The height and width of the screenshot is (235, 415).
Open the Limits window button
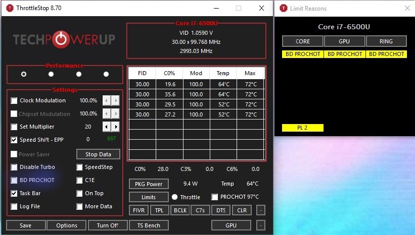(x=149, y=197)
